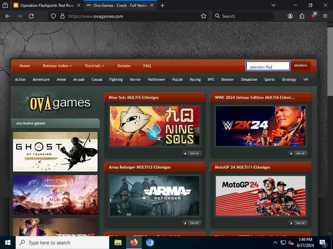The image size is (333, 249).
Task: Bookmark this page with the star icon
Action: click(204, 16)
